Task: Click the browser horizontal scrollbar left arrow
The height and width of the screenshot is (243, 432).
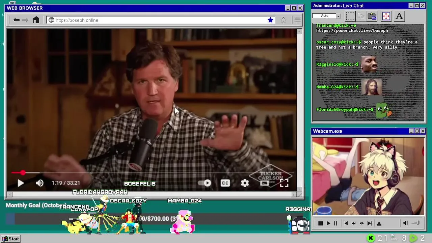Action: [10, 194]
